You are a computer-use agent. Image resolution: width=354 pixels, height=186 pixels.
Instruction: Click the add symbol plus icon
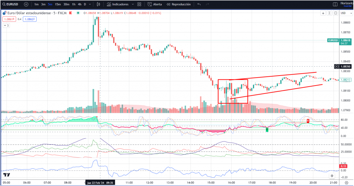click(x=26, y=4)
